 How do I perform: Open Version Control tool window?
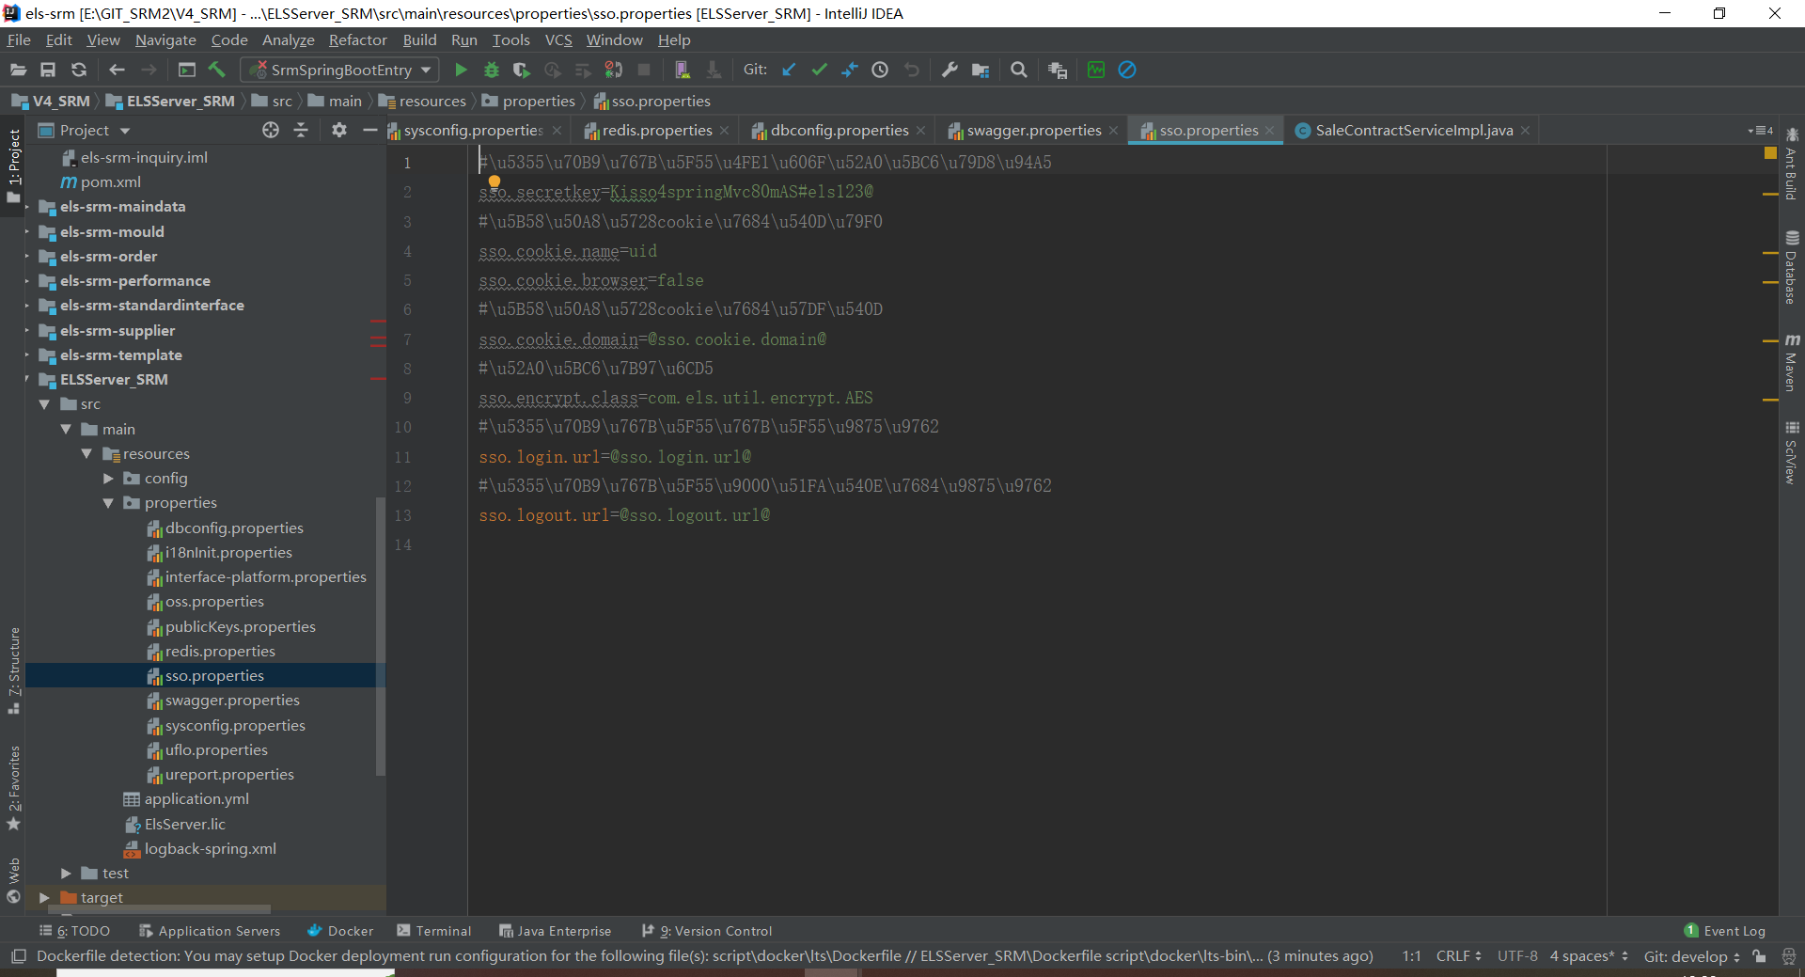pyautogui.click(x=707, y=931)
